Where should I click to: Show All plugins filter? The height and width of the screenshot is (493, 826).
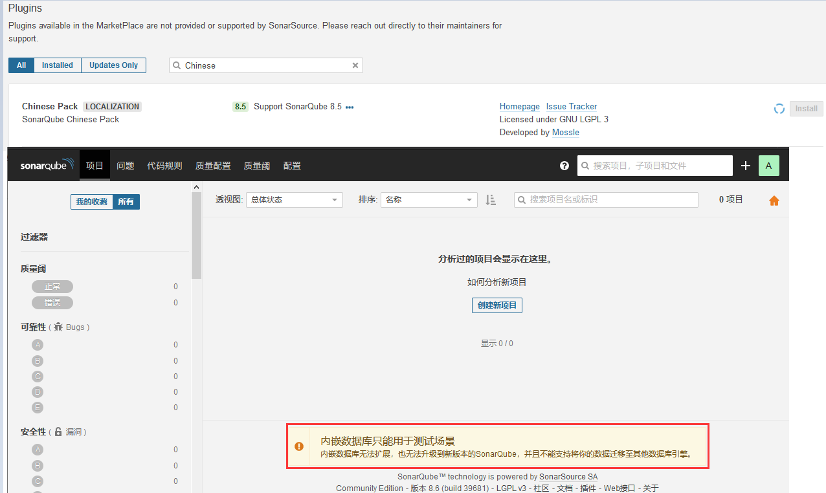pos(21,65)
